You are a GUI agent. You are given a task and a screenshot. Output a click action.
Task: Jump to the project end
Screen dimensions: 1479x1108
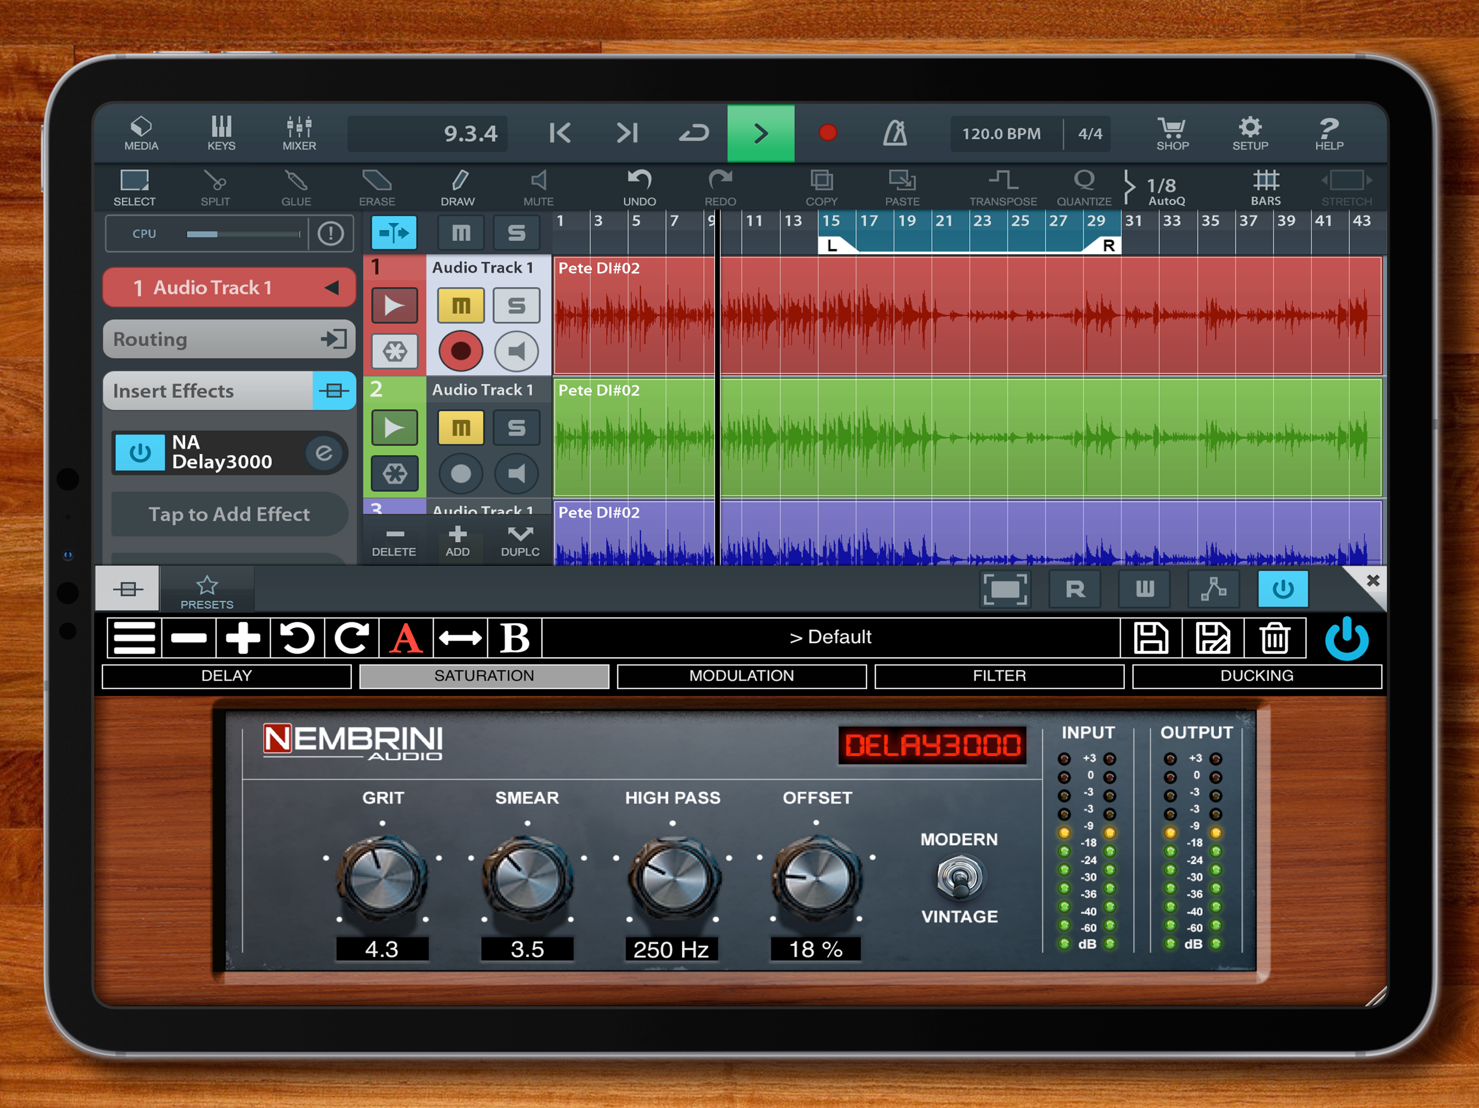click(x=627, y=133)
